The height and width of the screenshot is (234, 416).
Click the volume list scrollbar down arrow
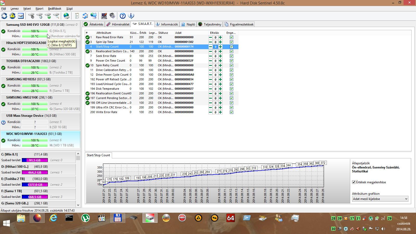click(x=78, y=205)
